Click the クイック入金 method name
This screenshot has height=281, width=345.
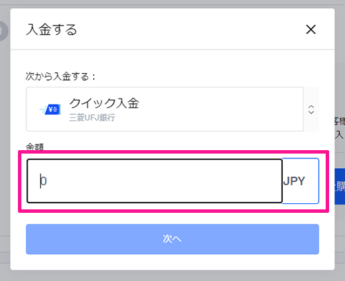(104, 103)
